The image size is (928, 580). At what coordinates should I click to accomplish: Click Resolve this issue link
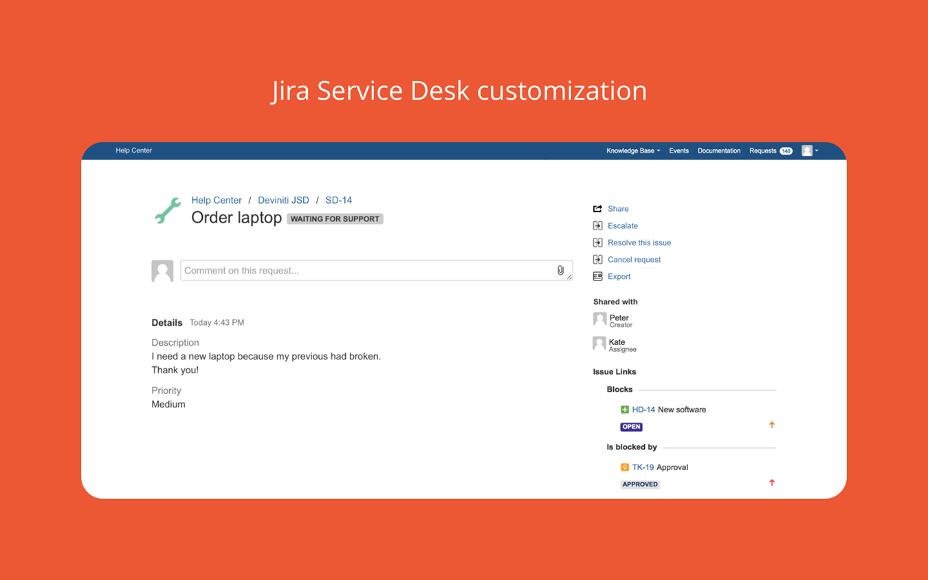pyautogui.click(x=639, y=243)
